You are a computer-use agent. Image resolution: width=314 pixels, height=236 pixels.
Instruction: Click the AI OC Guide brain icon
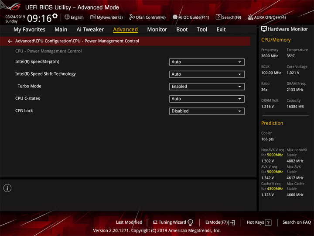(x=175, y=17)
